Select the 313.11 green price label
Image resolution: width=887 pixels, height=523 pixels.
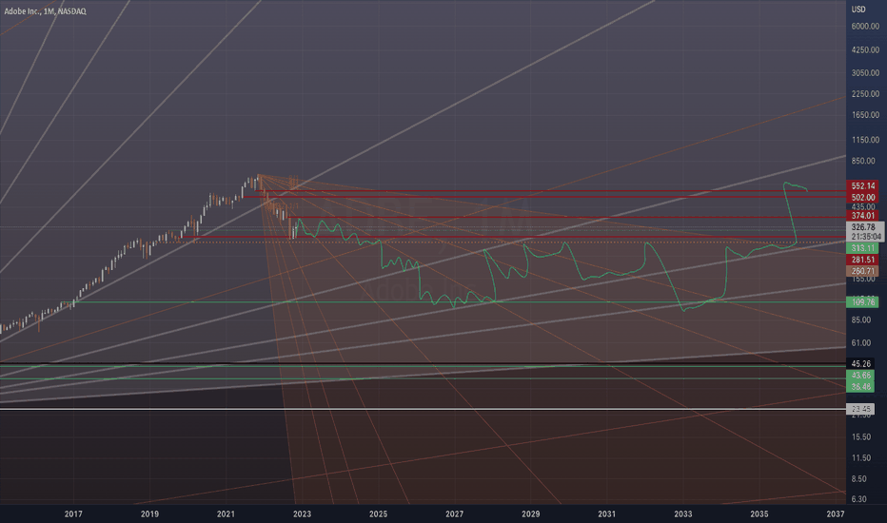click(862, 248)
